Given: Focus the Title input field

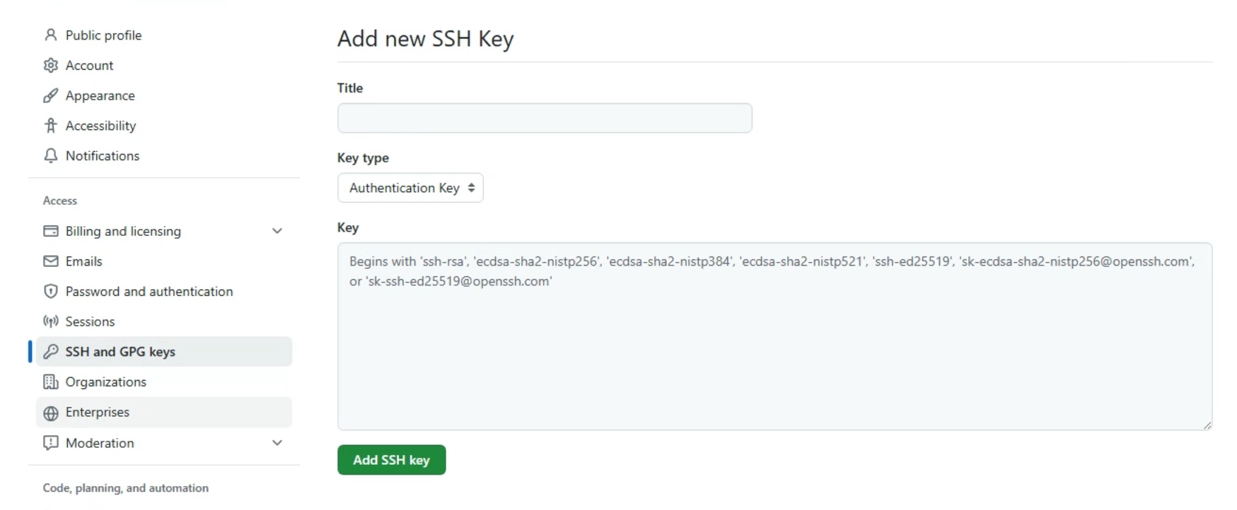Looking at the screenshot, I should [544, 118].
